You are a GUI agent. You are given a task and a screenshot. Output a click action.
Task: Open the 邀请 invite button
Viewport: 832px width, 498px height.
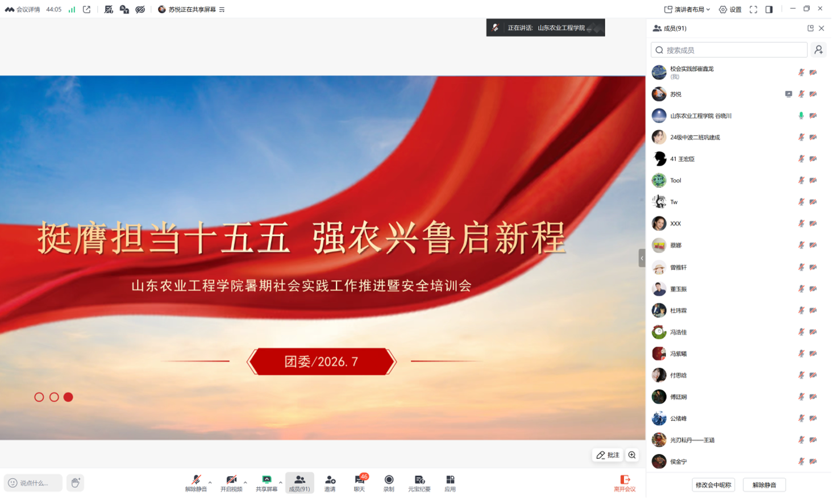(x=330, y=483)
